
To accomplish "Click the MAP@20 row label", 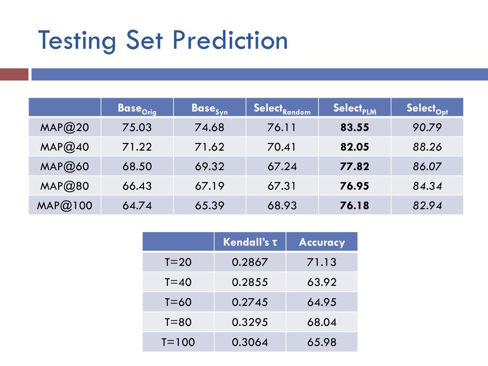I will [x=65, y=127].
